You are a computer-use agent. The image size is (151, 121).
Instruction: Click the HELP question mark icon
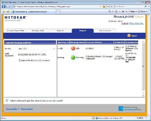point(129,36)
